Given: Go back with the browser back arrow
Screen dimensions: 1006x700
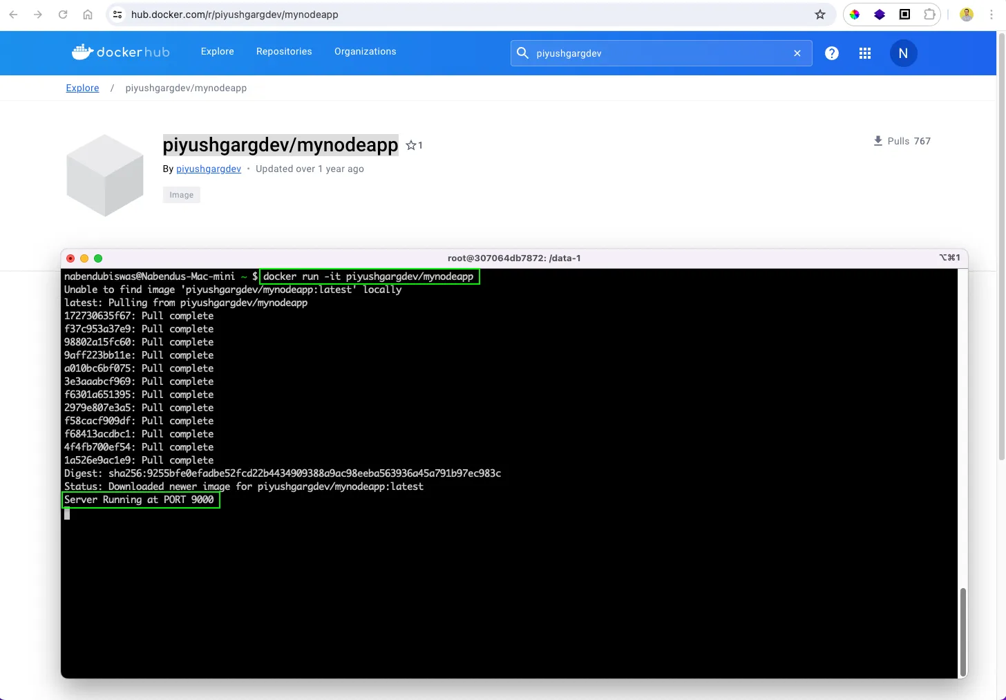Looking at the screenshot, I should point(13,15).
